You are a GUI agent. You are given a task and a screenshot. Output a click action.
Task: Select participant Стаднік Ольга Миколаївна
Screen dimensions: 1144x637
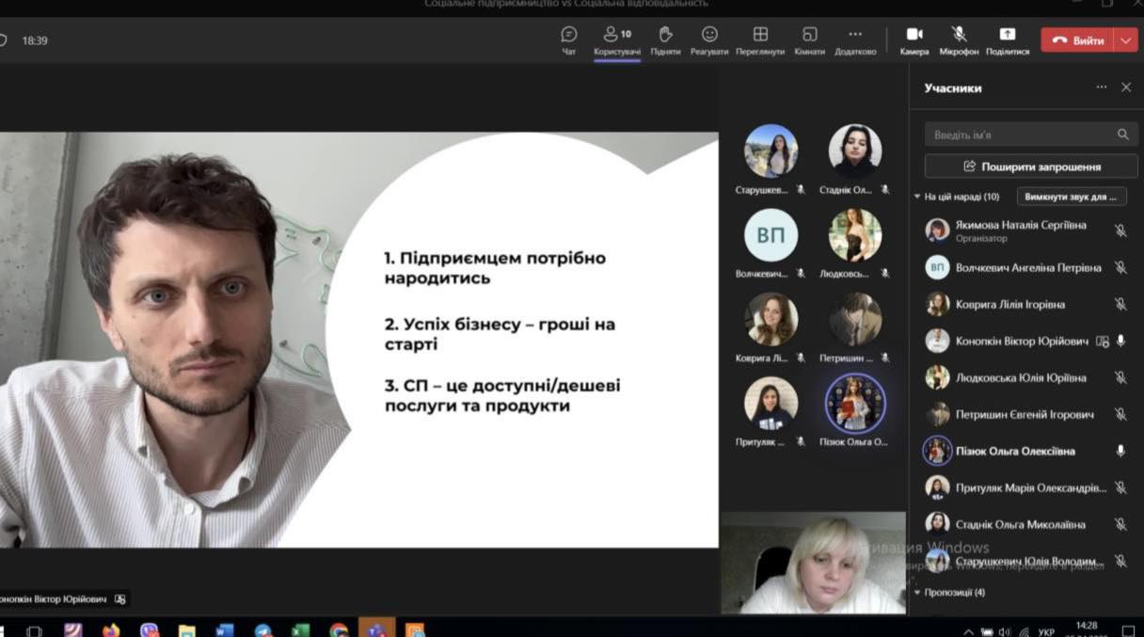click(1020, 525)
